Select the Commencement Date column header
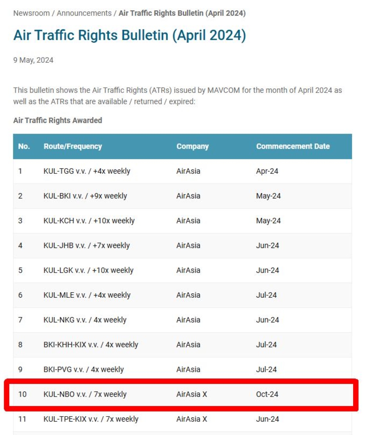This screenshot has height=435, width=367. (x=292, y=146)
